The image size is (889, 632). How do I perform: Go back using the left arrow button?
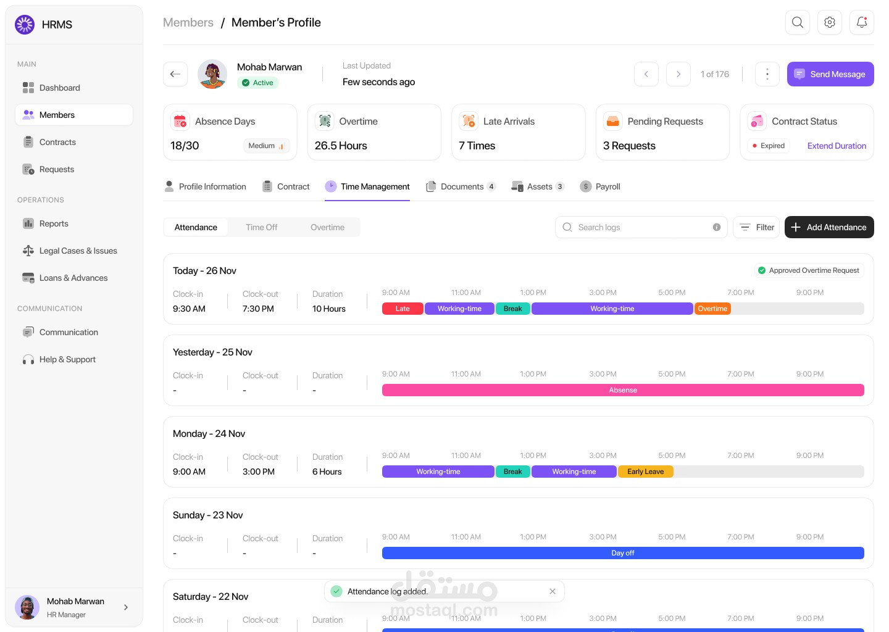(x=175, y=74)
